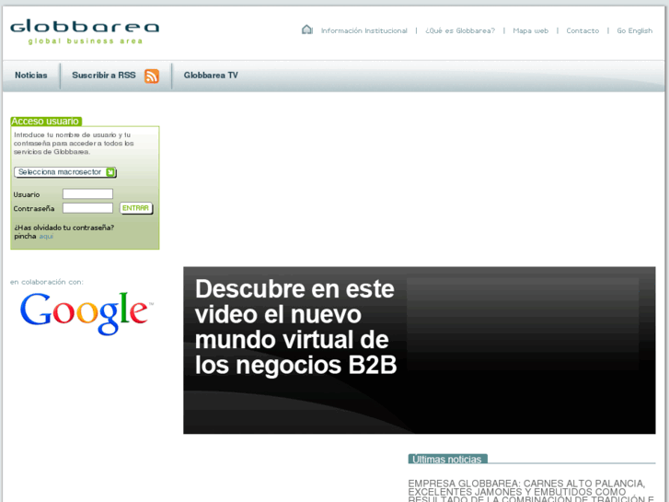Screen dimensions: 669x502
Task: Select Suscribir a RSS in the menu bar
Action: coord(104,76)
